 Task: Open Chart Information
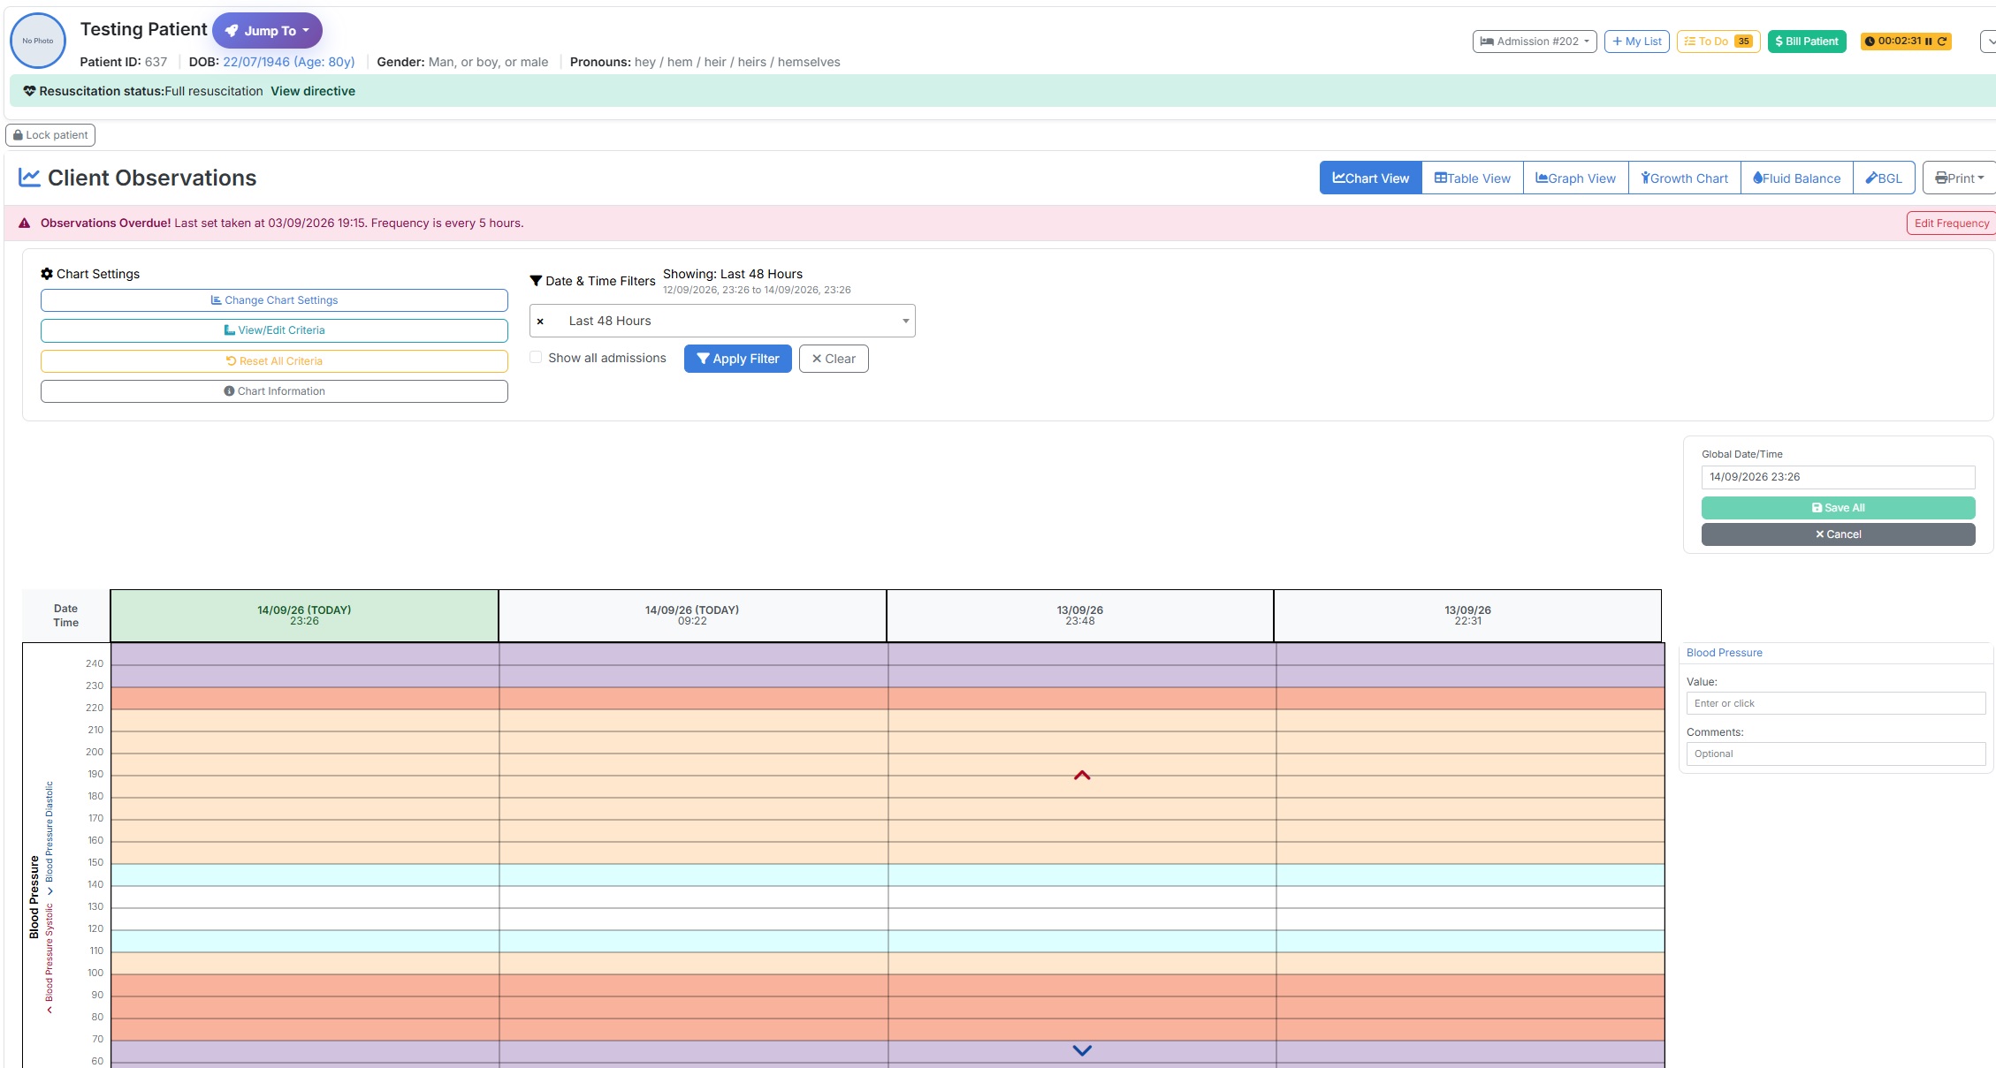pos(274,391)
